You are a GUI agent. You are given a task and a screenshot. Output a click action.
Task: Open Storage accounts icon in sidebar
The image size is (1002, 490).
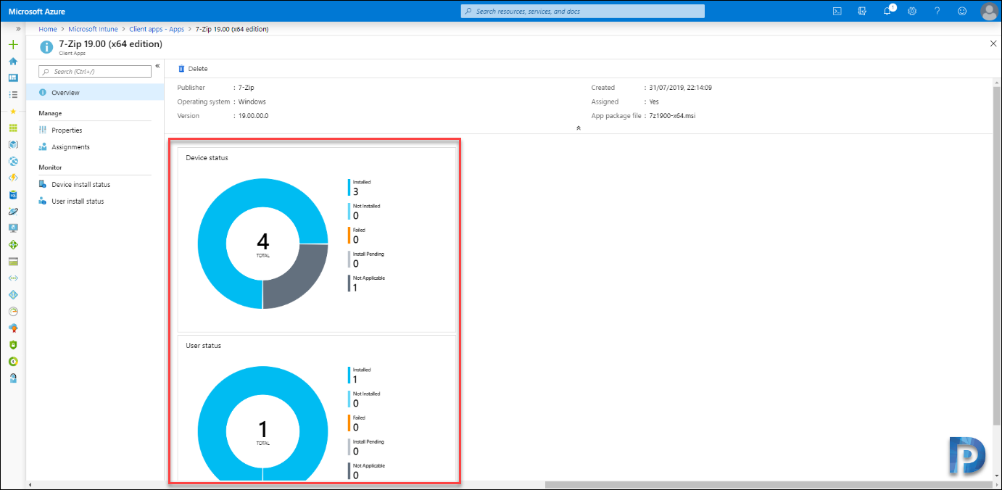coord(13,262)
